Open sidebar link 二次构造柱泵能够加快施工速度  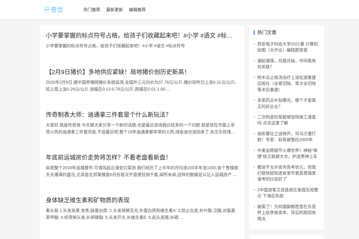286,120
